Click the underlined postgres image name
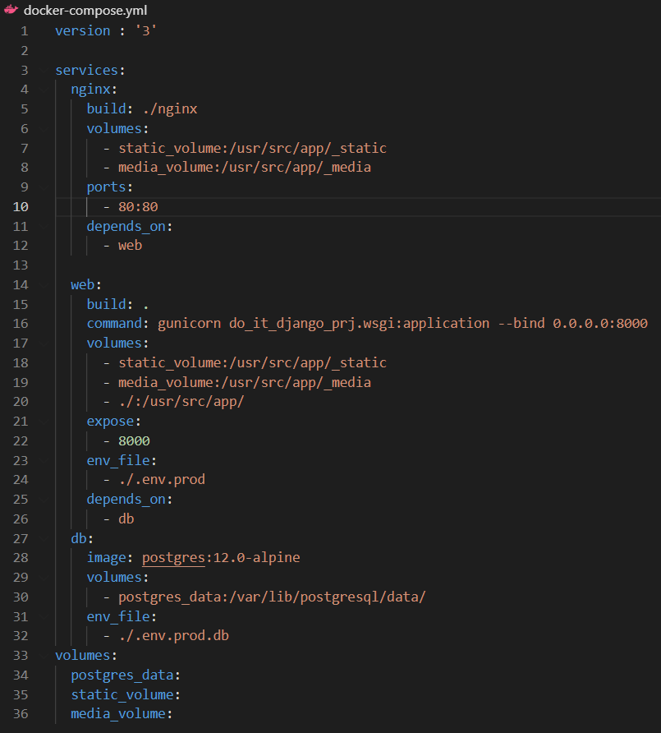The height and width of the screenshot is (733, 661). (x=172, y=558)
